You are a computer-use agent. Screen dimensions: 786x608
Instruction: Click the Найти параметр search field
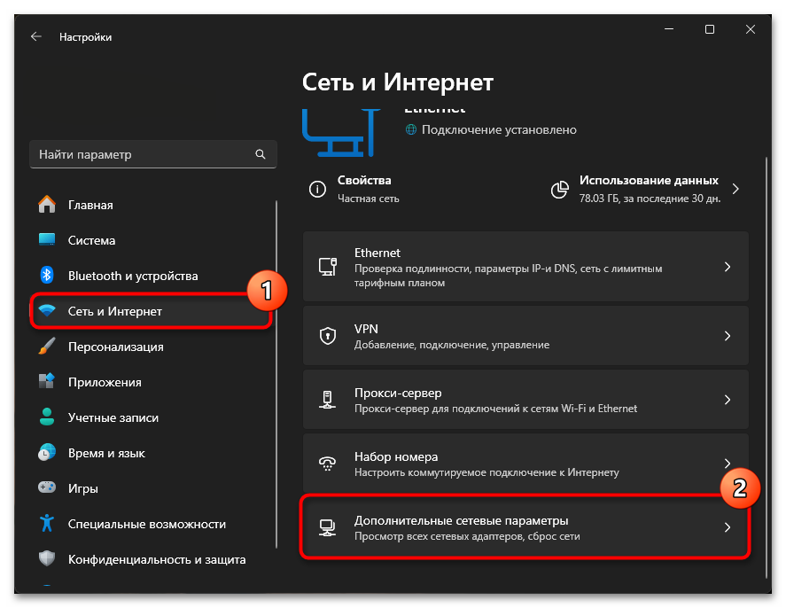pos(153,154)
